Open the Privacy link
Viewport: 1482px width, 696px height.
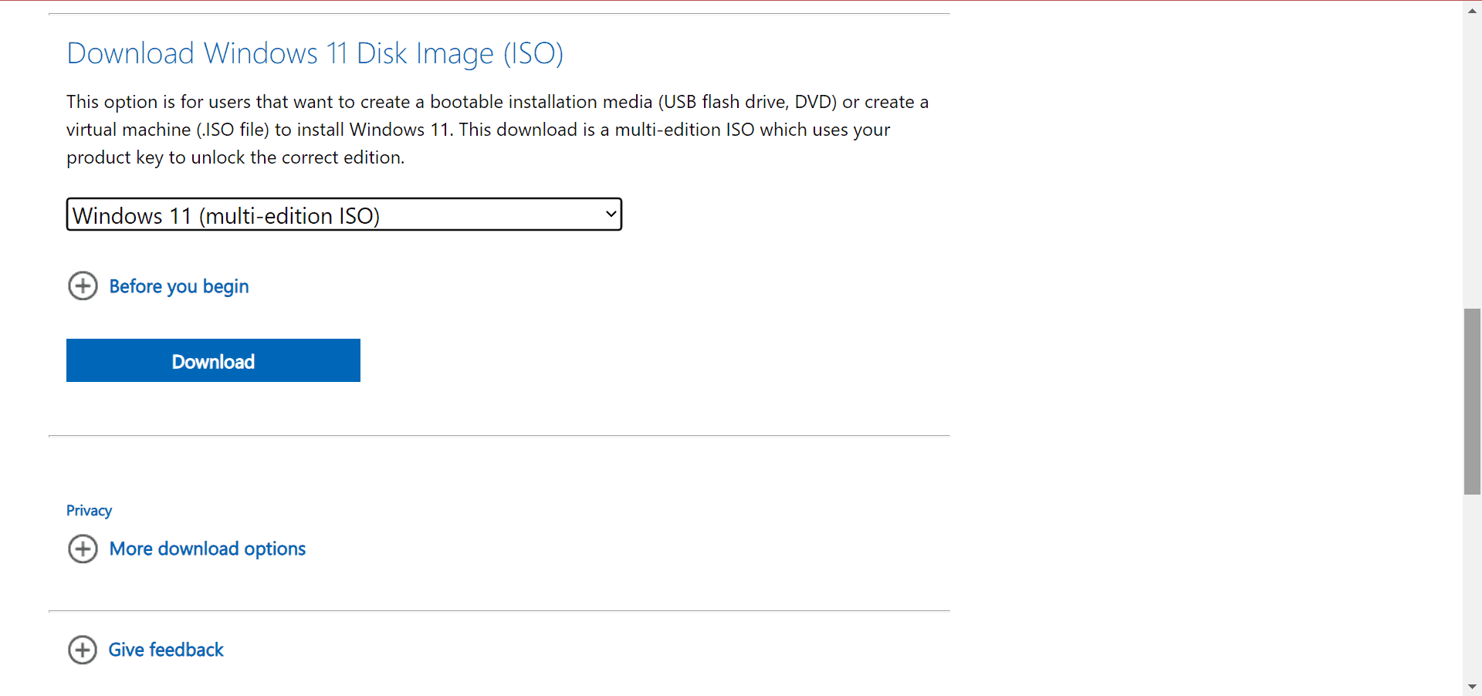pos(89,510)
